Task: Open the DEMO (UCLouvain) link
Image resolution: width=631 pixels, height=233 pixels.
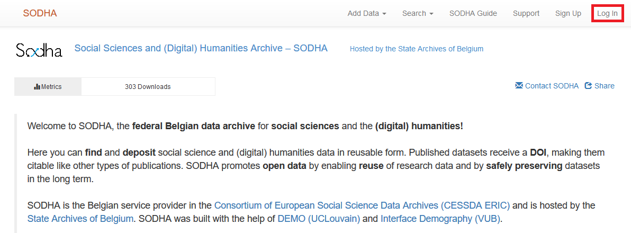Action: pos(319,219)
